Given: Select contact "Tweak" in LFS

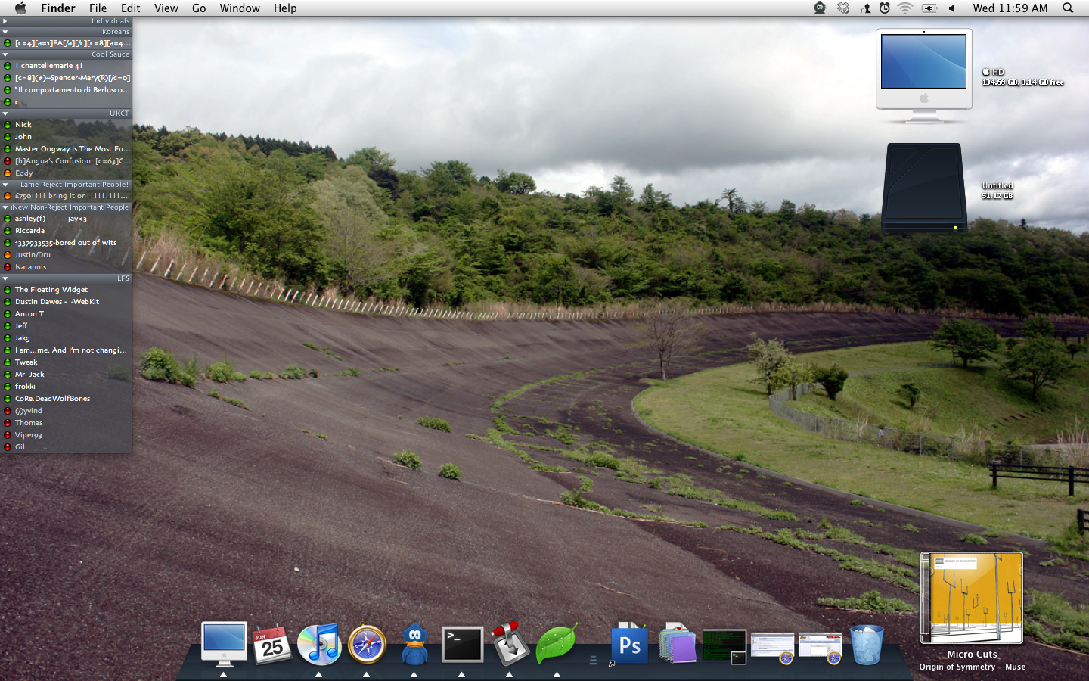Looking at the screenshot, I should point(67,362).
